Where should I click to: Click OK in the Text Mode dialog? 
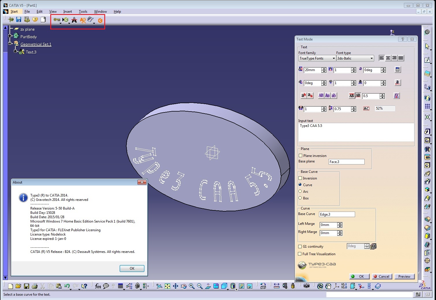(x=359, y=277)
